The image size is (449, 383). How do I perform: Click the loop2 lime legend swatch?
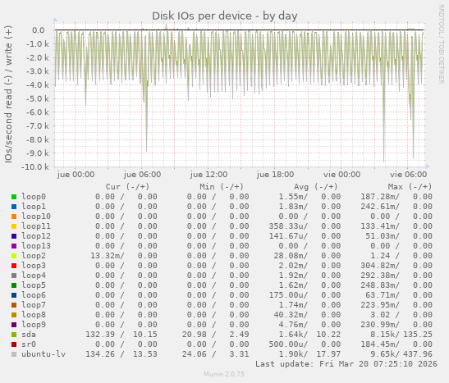tap(14, 256)
